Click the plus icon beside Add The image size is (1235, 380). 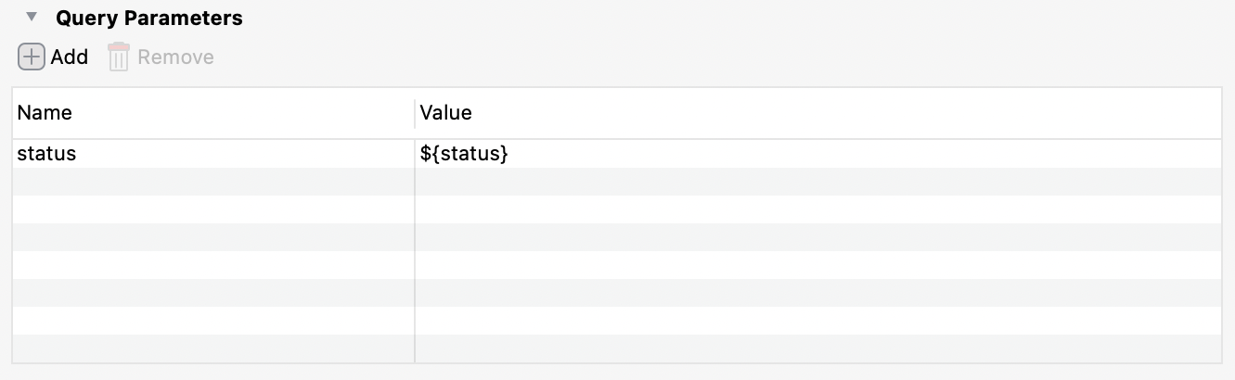tap(32, 57)
